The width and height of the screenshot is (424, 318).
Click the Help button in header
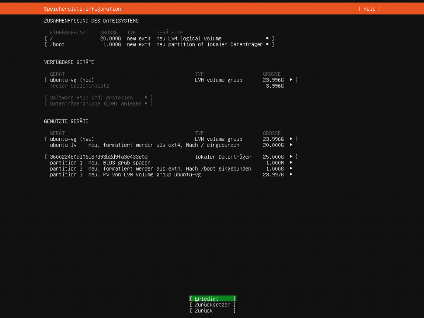coord(369,9)
